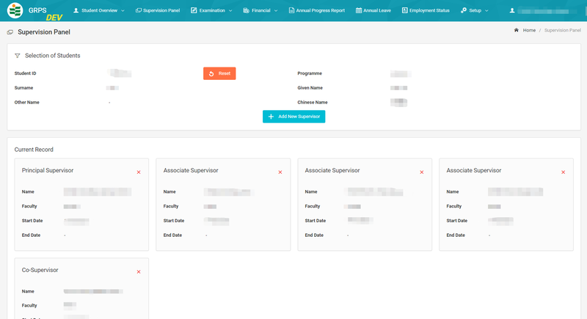Click the Student ID label
Screen dimensions: 587x319
pos(26,73)
